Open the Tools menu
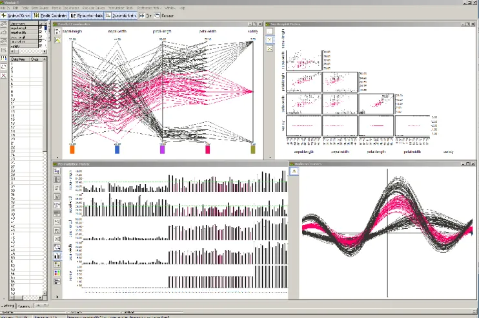 [x=25, y=8]
